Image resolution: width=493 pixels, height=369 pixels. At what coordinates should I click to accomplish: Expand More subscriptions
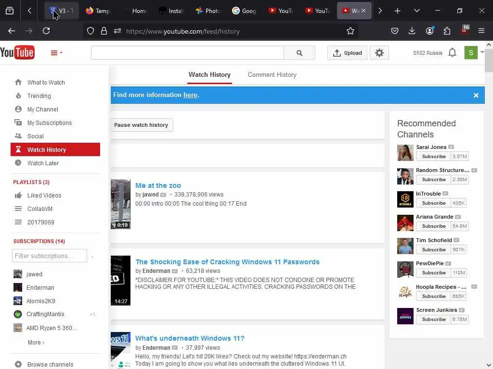36,342
